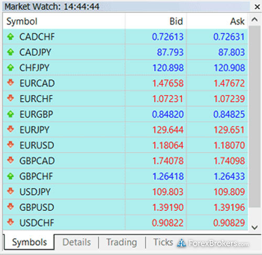262x255 pixels.
Task: Click the ForexBrokers.com logo icon
Action: point(181,243)
